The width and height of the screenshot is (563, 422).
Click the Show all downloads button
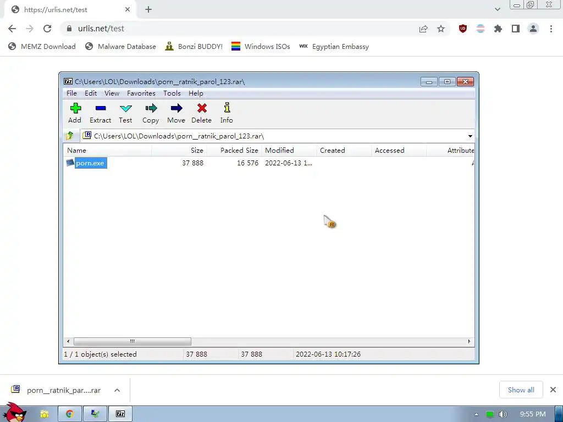[x=521, y=390]
